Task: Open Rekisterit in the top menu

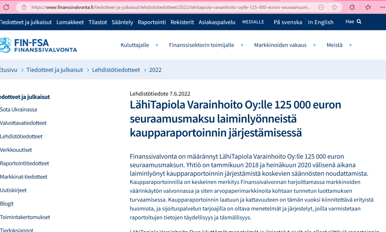Action: 182,22
